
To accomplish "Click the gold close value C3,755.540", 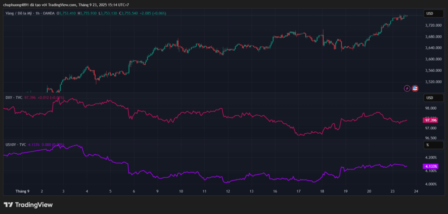I will click(130, 14).
